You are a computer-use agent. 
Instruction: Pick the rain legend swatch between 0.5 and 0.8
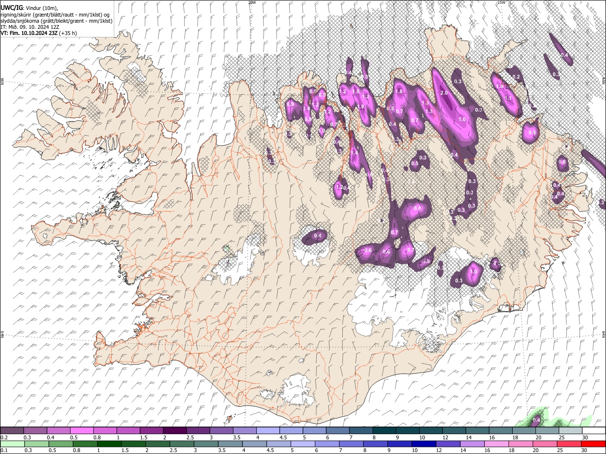pos(61,444)
